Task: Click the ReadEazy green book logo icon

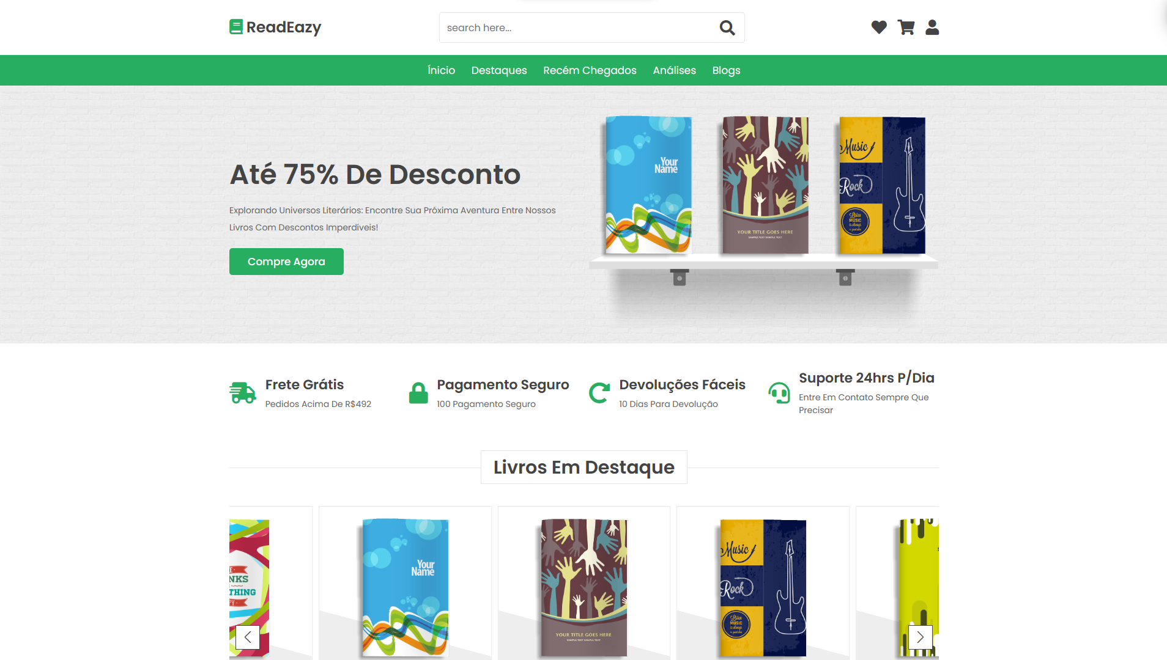Action: (x=236, y=27)
